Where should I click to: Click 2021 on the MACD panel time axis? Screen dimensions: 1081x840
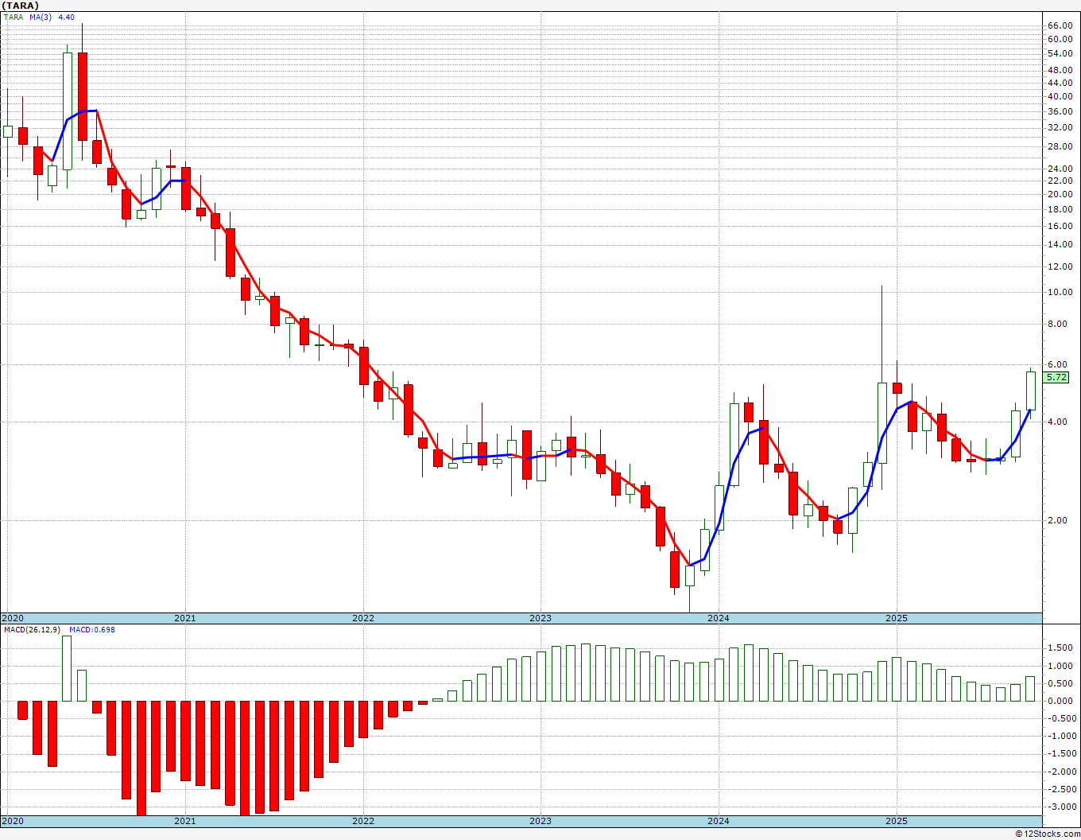point(185,821)
